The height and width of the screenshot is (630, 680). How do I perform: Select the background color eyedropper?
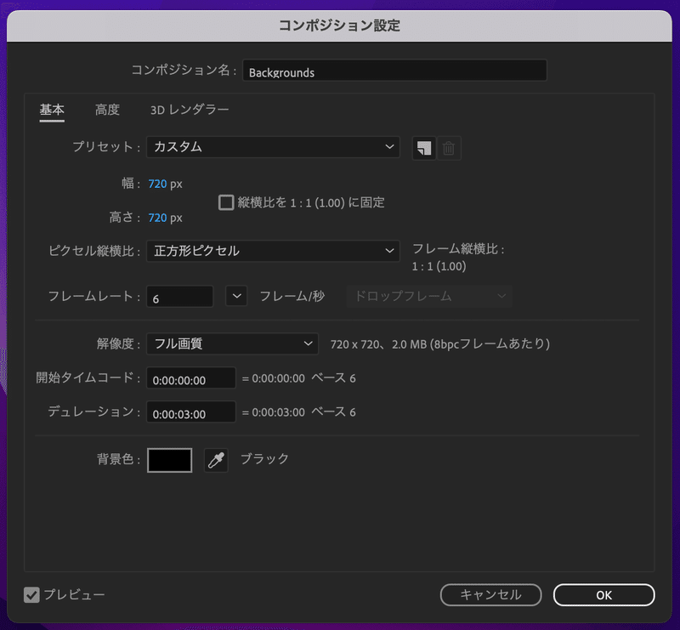click(216, 460)
